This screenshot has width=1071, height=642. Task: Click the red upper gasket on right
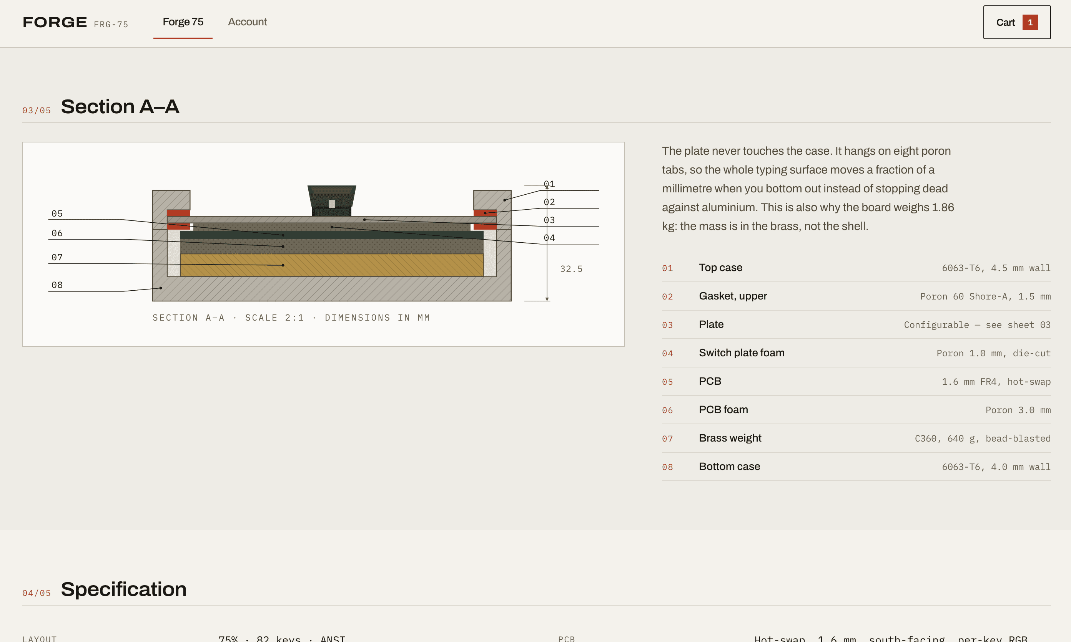(x=485, y=213)
